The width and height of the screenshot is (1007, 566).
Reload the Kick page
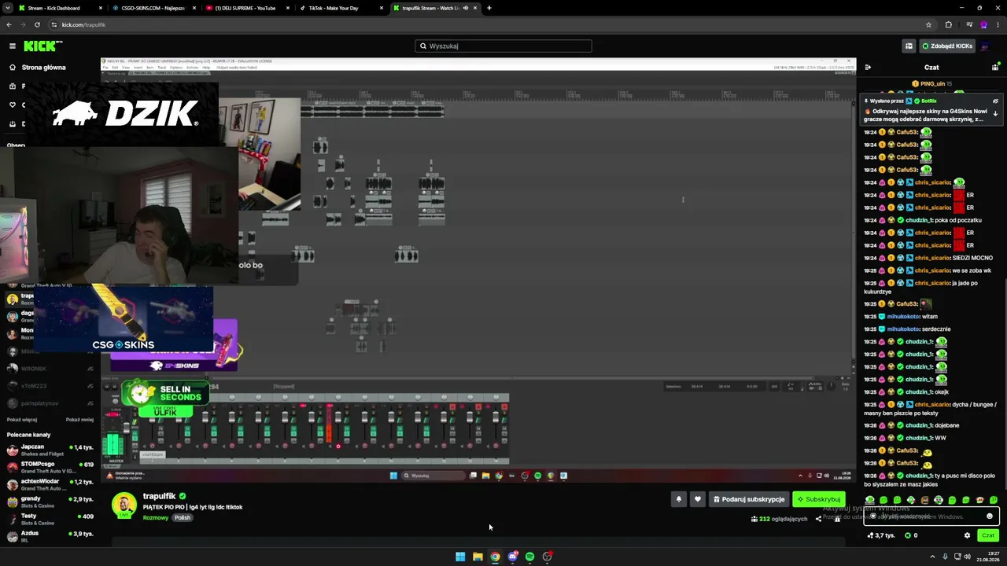[x=37, y=24]
